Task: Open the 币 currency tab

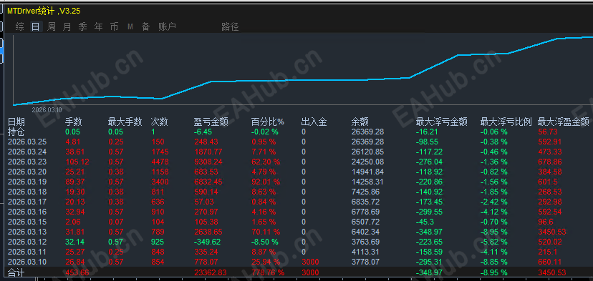Action: click(114, 27)
